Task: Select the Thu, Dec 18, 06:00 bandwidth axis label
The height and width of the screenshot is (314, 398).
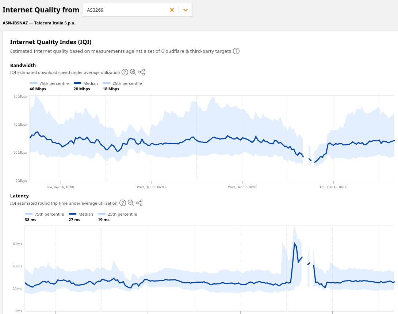Action: point(333,187)
